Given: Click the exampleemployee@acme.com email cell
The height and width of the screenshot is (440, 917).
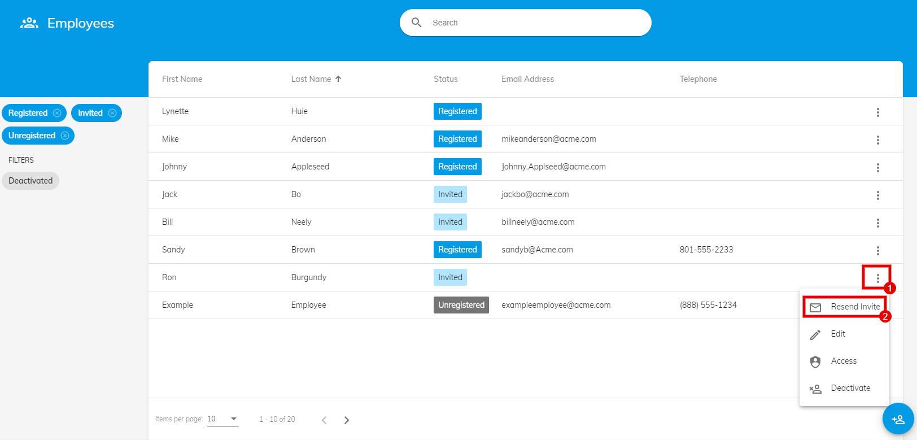Looking at the screenshot, I should pyautogui.click(x=556, y=305).
